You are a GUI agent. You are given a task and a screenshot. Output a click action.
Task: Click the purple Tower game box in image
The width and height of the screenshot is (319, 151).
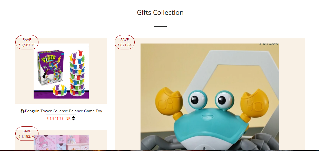pyautogui.click(x=50, y=68)
